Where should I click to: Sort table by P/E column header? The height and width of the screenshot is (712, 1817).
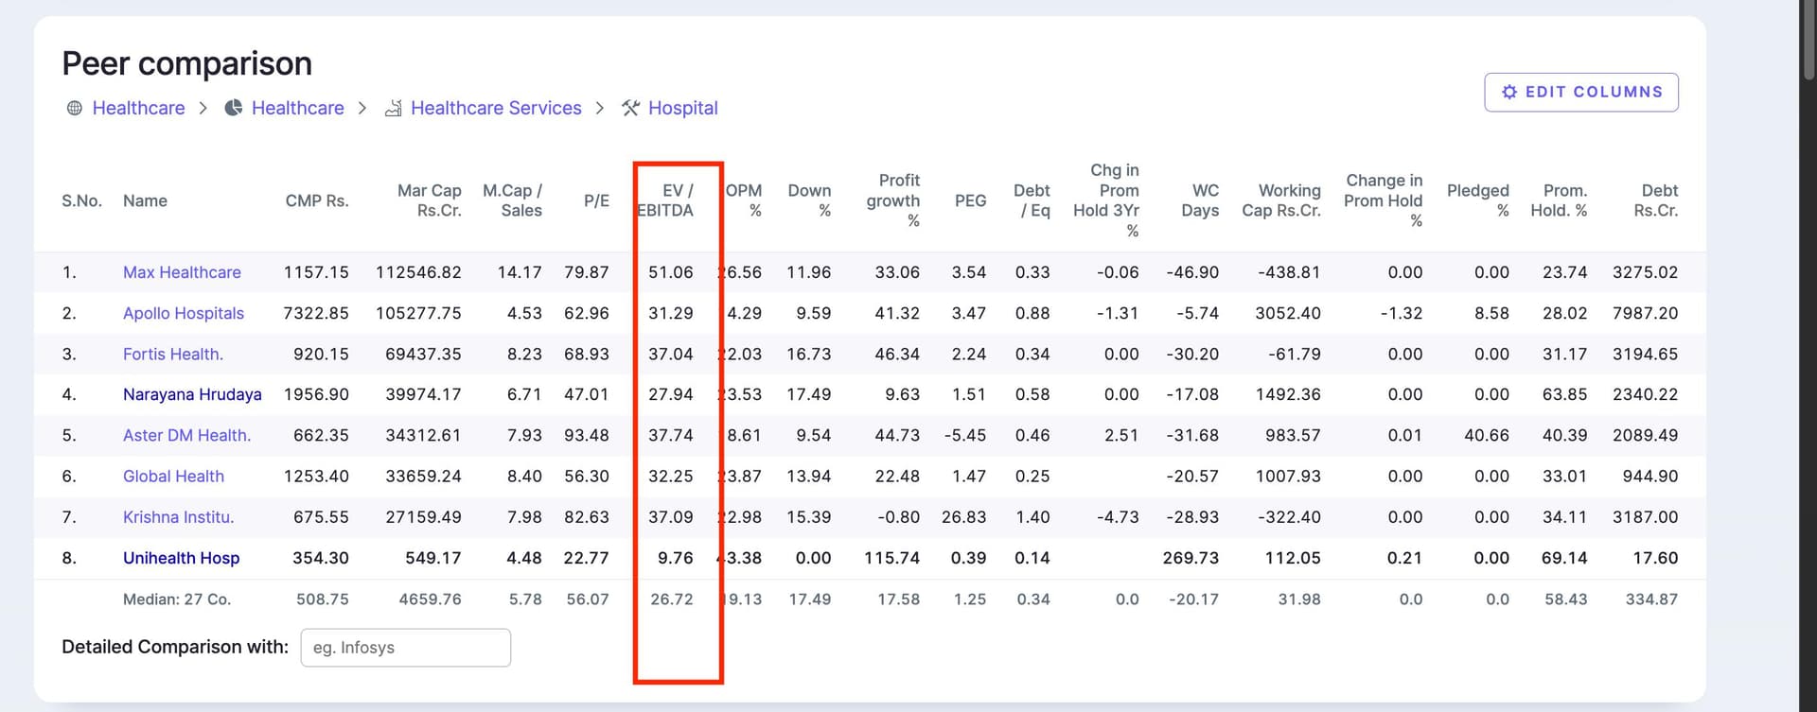[596, 200]
